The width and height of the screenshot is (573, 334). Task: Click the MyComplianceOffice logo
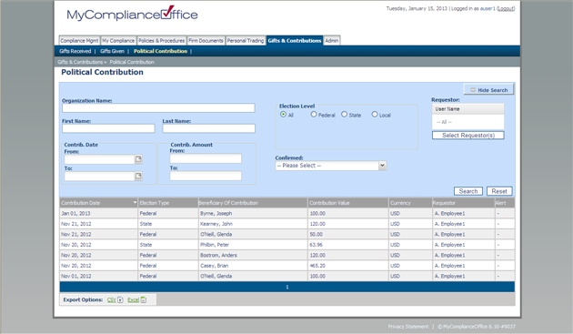[132, 14]
